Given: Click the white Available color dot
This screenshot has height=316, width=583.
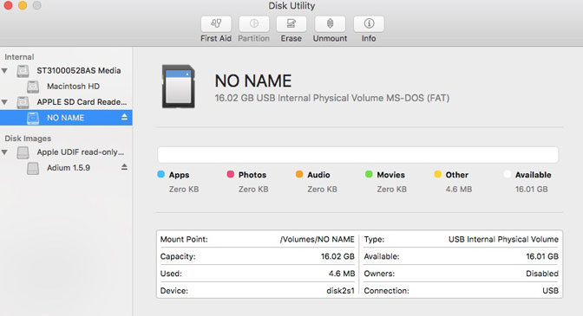Looking at the screenshot, I should 507,174.
